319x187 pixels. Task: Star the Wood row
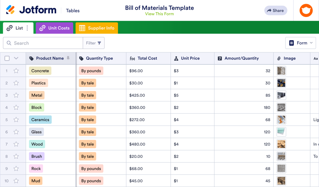click(x=16, y=144)
